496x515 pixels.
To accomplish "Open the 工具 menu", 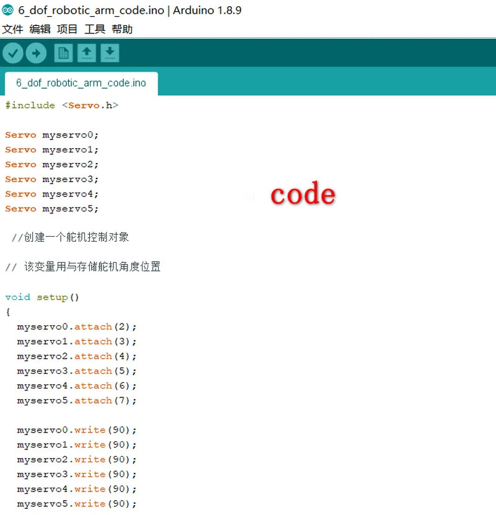I will 95,29.
